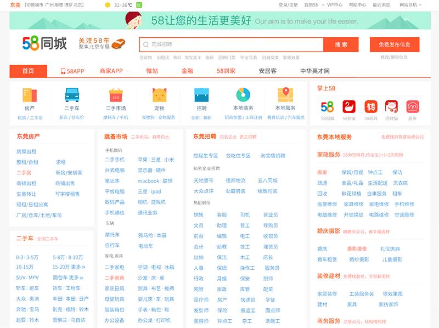This screenshot has width=439, height=328.
Task: Click the 本地服务 map pin icon
Action: tap(285, 95)
